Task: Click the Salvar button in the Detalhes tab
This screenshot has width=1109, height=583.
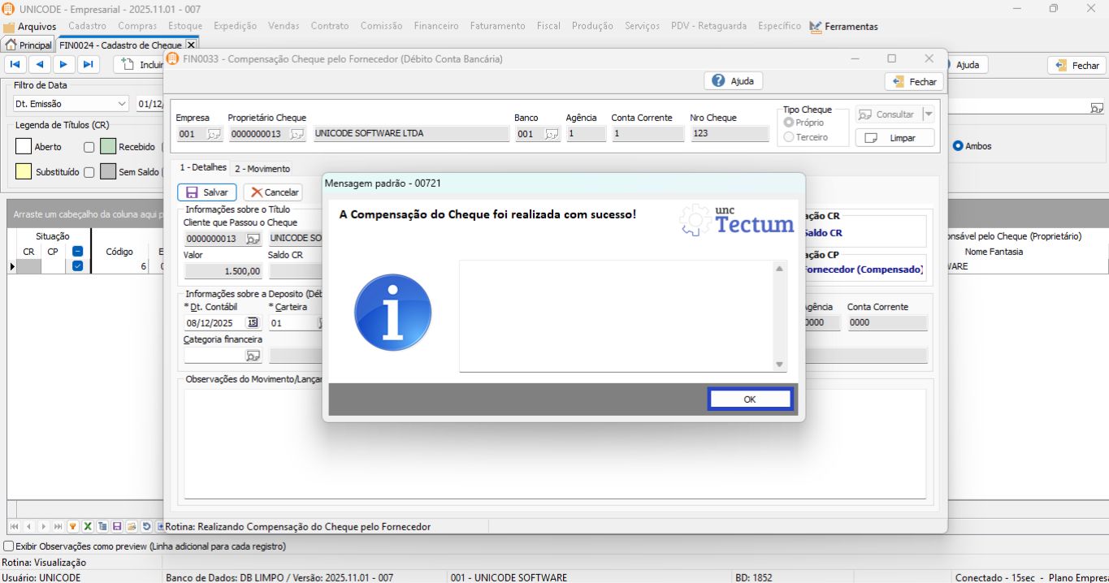Action: (x=207, y=192)
